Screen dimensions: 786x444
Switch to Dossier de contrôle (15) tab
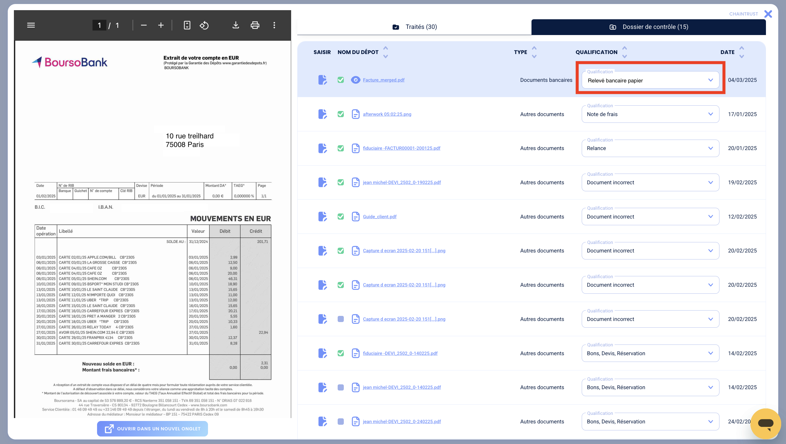coord(648,27)
